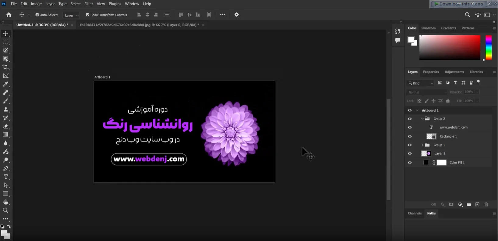Select the Move tool in the left toolbar
The width and height of the screenshot is (498, 241).
(x=5, y=33)
